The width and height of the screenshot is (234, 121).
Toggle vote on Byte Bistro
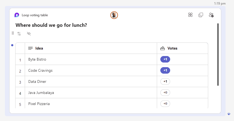[165, 59]
